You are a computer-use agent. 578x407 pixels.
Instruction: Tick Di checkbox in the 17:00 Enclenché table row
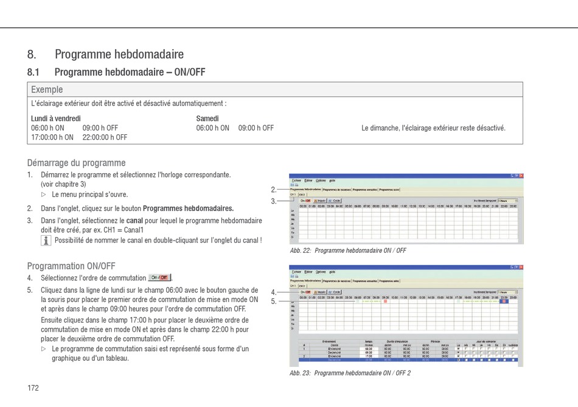click(x=504, y=356)
